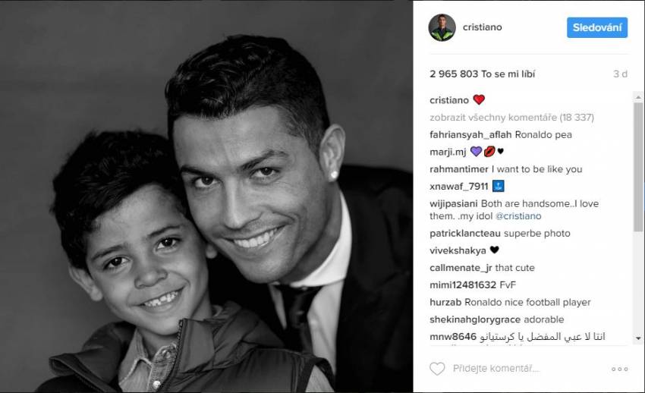
Task: Open the @cristiano mention link
Action: [x=518, y=216]
